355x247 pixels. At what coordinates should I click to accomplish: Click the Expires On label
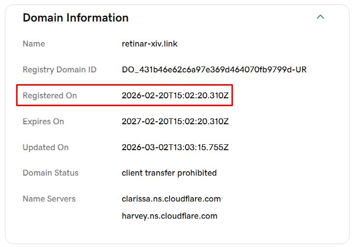[x=43, y=122]
